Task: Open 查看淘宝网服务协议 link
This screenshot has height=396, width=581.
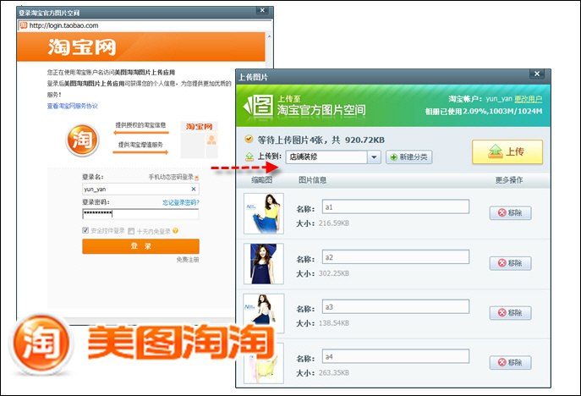Action: tap(72, 106)
